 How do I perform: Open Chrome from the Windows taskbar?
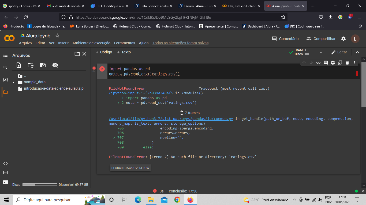(x=177, y=200)
